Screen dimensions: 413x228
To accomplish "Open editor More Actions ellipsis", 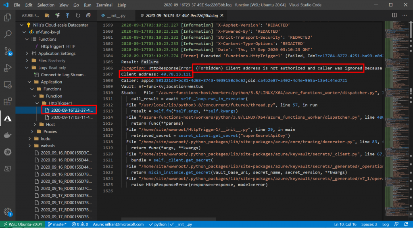I will click(405, 16).
